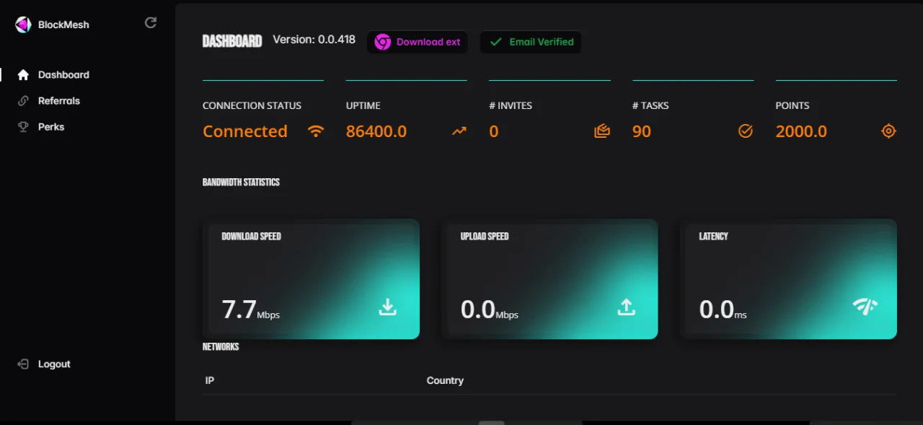Image resolution: width=923 pixels, height=425 pixels.
Task: Click the Email Verified checkmark icon
Action: 495,42
